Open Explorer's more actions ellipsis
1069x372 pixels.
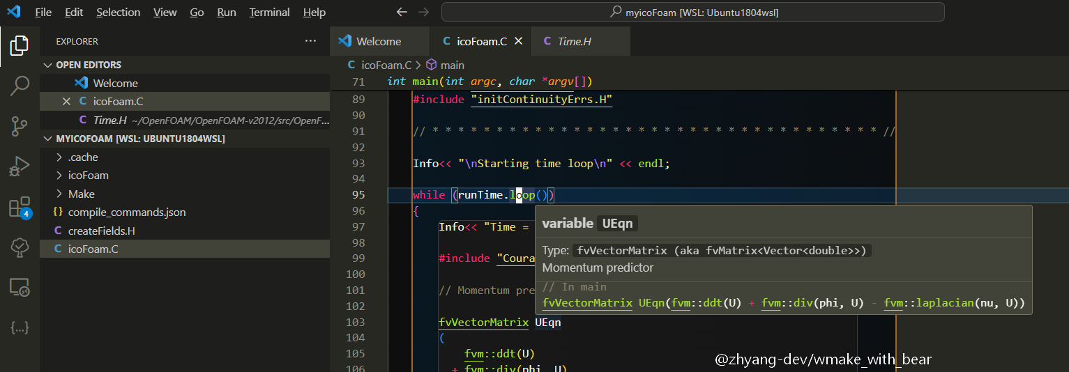pos(310,41)
